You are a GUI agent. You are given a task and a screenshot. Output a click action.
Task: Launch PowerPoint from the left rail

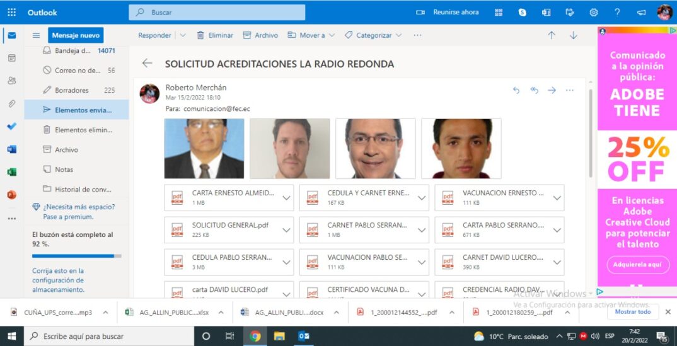coord(11,195)
